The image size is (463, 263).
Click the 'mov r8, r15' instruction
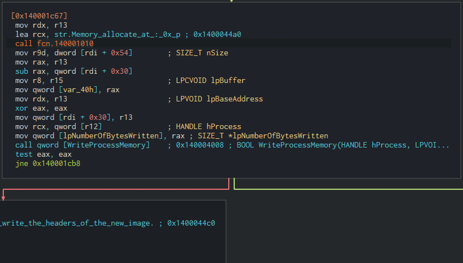[39, 81]
